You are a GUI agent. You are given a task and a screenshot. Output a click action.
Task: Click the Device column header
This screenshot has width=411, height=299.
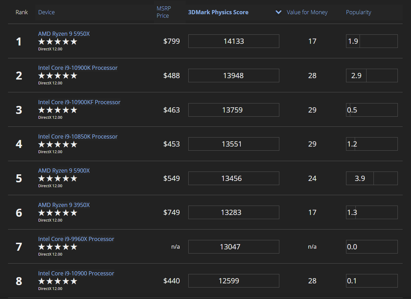pos(47,12)
